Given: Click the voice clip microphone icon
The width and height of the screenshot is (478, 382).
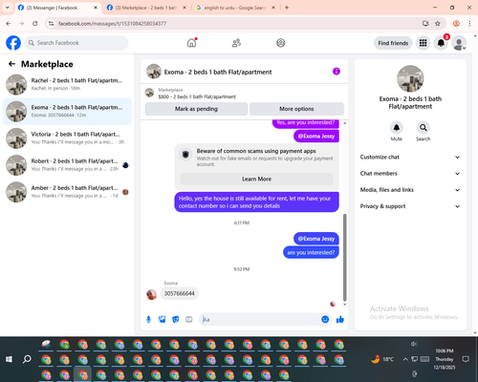Looking at the screenshot, I should (x=148, y=319).
